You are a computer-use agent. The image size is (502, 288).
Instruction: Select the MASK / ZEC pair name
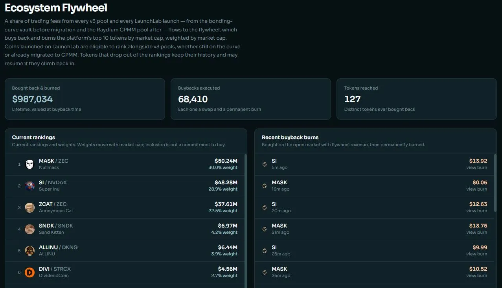(x=53, y=161)
